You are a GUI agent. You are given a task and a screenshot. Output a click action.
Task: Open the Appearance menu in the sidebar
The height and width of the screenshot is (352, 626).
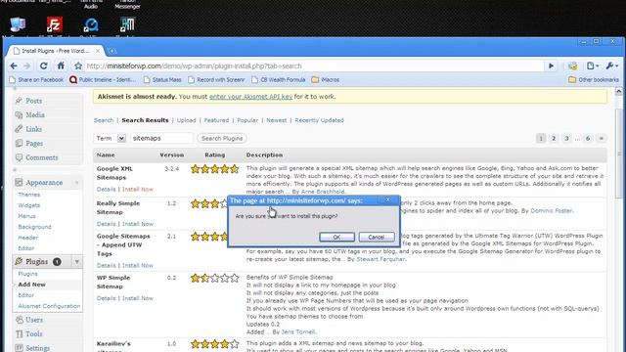[44, 183]
